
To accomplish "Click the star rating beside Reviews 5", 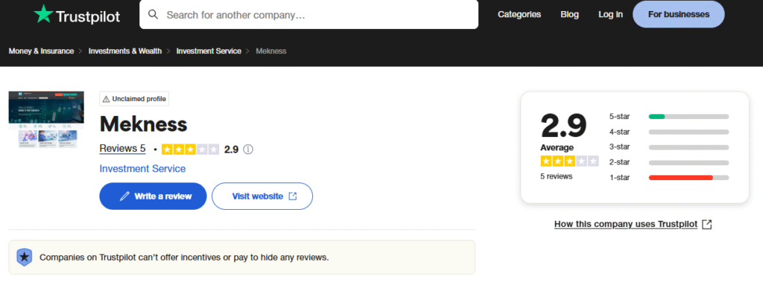I will 190,150.
